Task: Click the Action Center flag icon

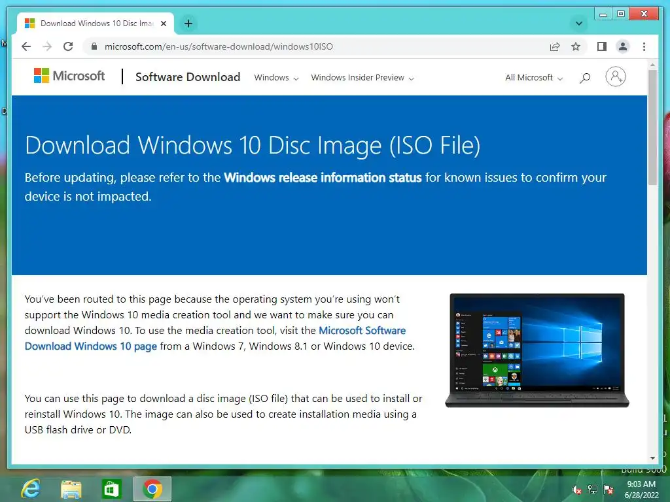Action: pyautogui.click(x=608, y=490)
